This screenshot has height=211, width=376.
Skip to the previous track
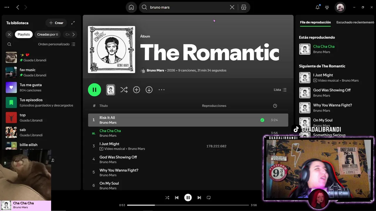[177, 198]
